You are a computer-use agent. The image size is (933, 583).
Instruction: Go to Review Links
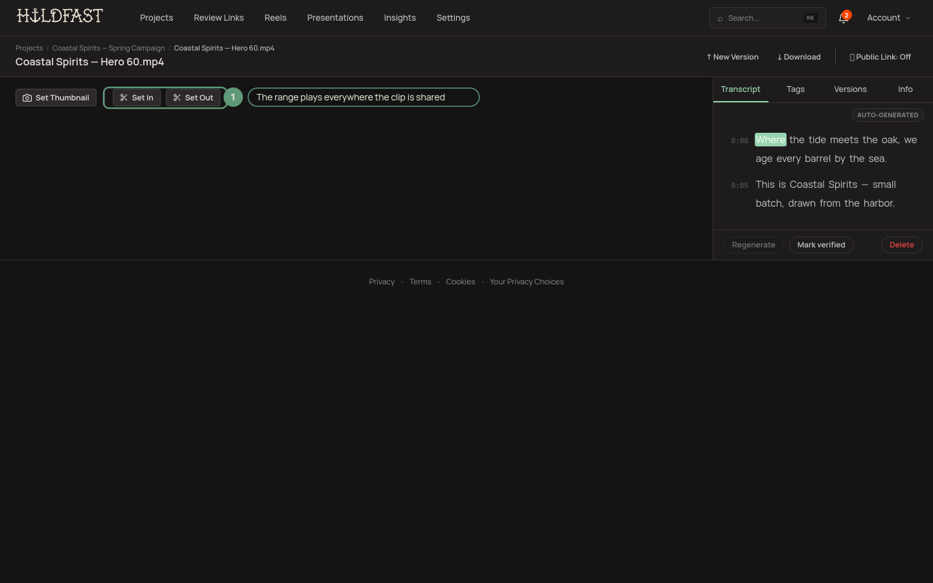[x=219, y=18]
